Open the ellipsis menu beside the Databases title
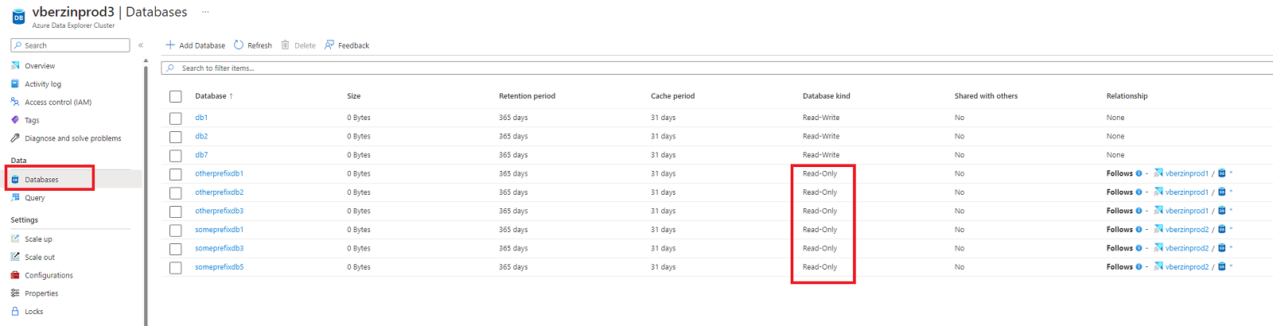This screenshot has width=1273, height=326. coord(205,12)
